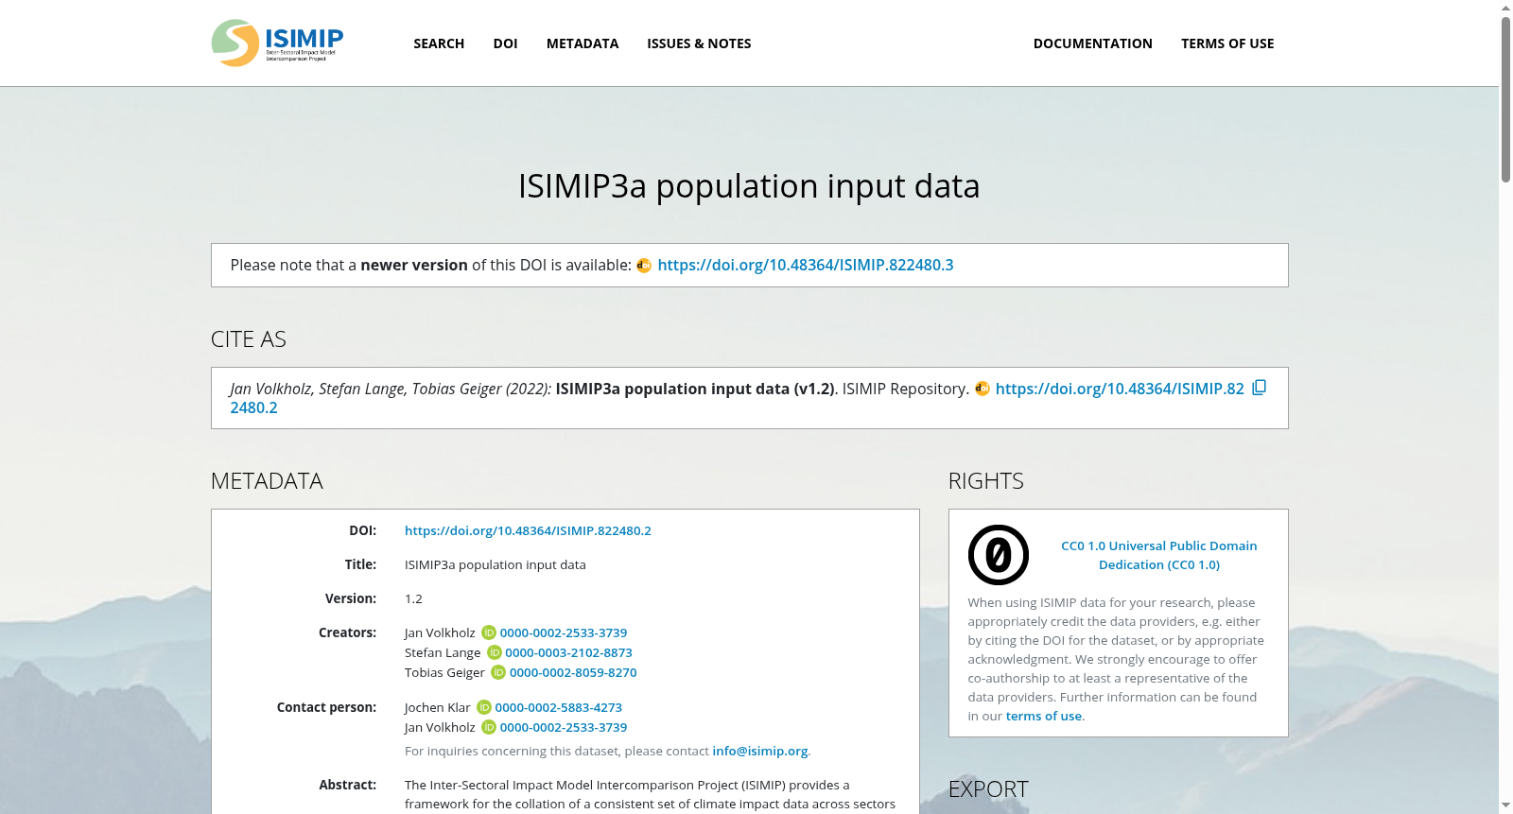The width and height of the screenshot is (1513, 814).
Task: Click ORCID icon next to Tobias Geiger
Action: point(498,672)
